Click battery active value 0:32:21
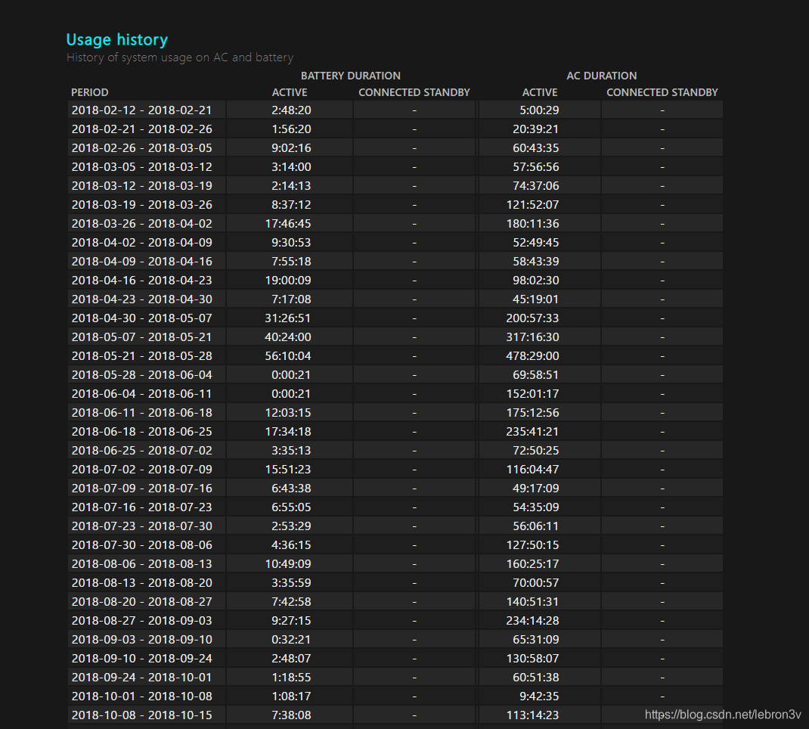 (x=291, y=640)
